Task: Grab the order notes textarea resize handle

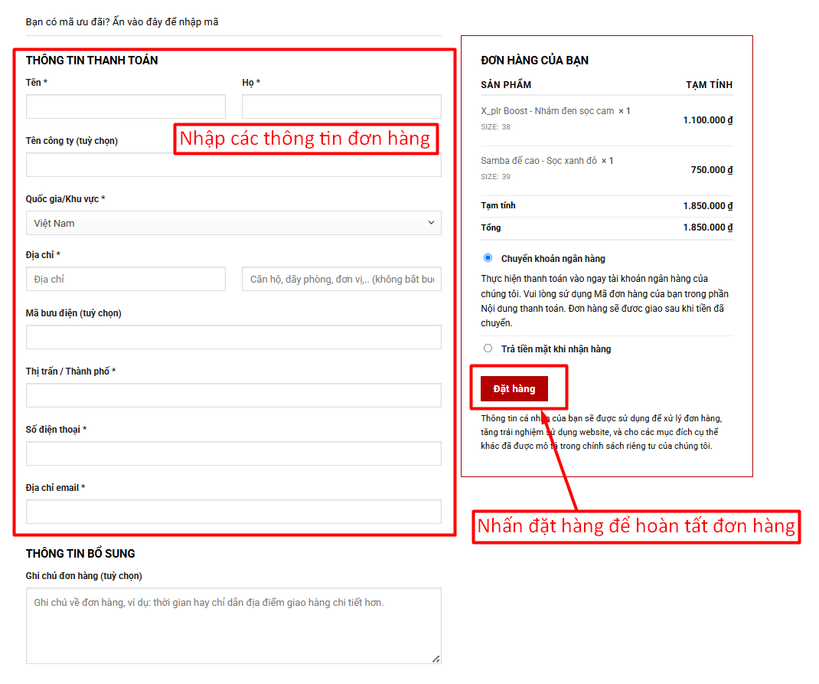Action: [436, 659]
